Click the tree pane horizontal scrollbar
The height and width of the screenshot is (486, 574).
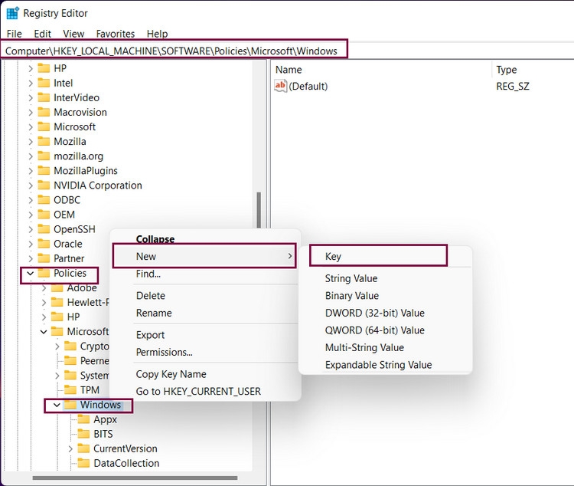(135, 478)
